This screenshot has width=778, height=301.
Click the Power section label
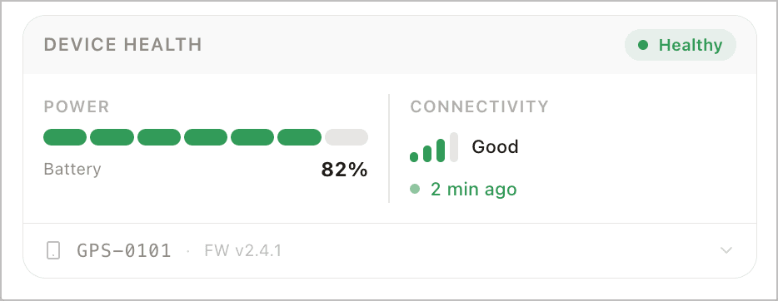point(77,106)
